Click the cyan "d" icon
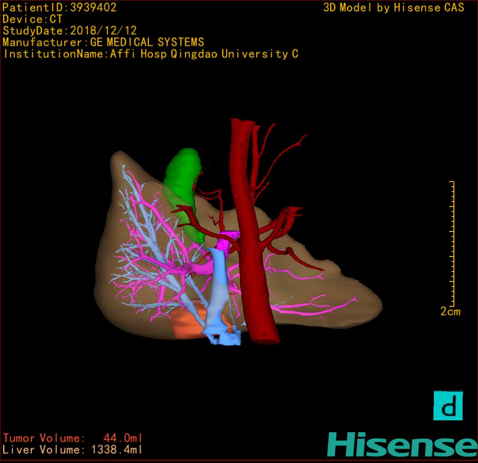The width and height of the screenshot is (478, 463). (448, 405)
